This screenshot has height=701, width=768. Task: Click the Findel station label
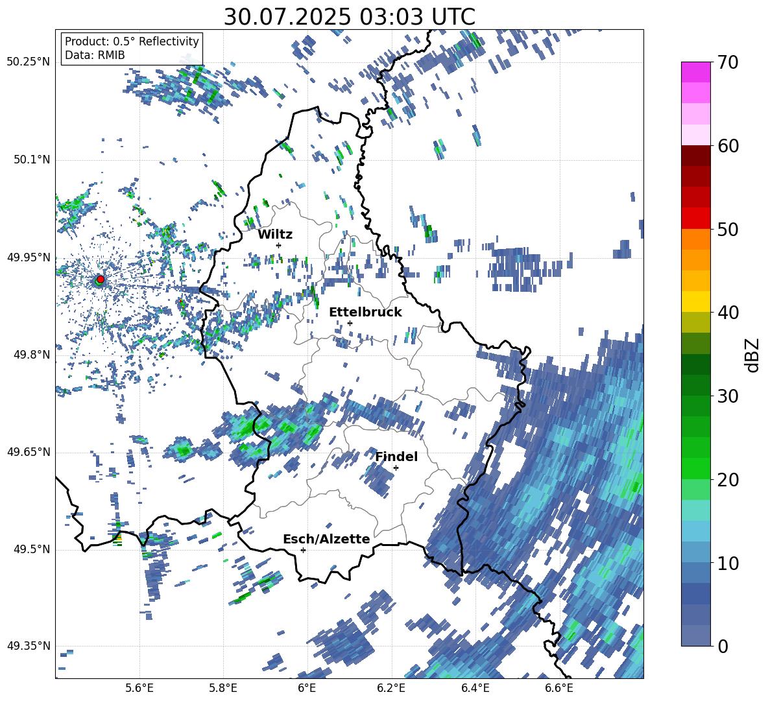[x=396, y=457]
